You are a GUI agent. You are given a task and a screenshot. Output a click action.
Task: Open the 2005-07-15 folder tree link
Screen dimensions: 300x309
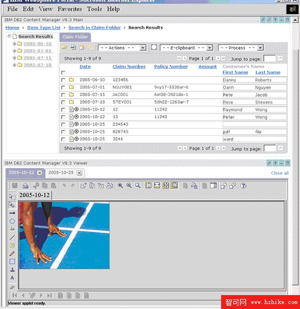[x=38, y=58]
